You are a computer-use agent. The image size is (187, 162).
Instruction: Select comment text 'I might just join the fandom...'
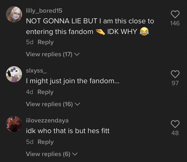[x=73, y=81]
